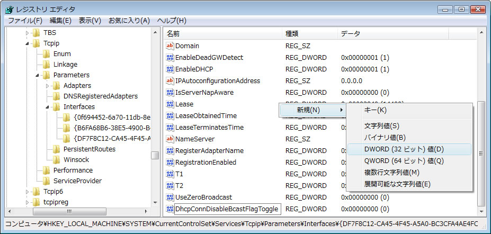This screenshot has width=491, height=234.
Task: Click the 0.0.0.0 data cell
Action: click(x=352, y=81)
